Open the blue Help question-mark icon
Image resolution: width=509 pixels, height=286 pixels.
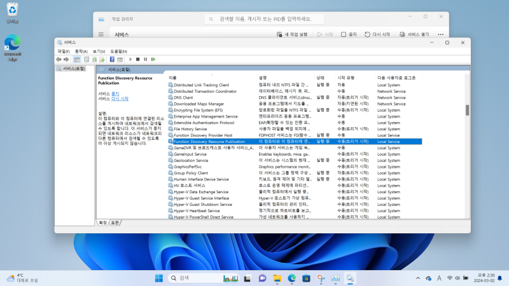click(x=112, y=59)
